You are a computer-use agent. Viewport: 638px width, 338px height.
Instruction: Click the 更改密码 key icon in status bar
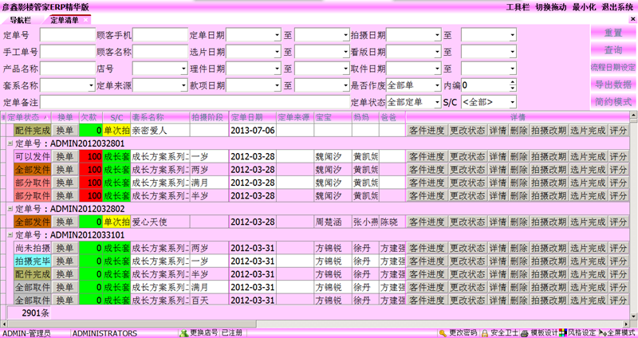441,332
